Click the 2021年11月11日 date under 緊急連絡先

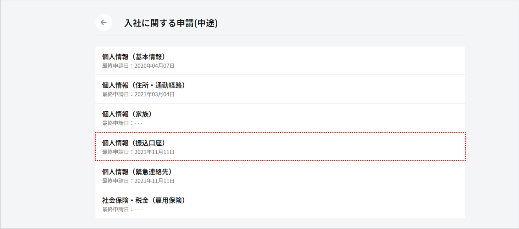(155, 181)
